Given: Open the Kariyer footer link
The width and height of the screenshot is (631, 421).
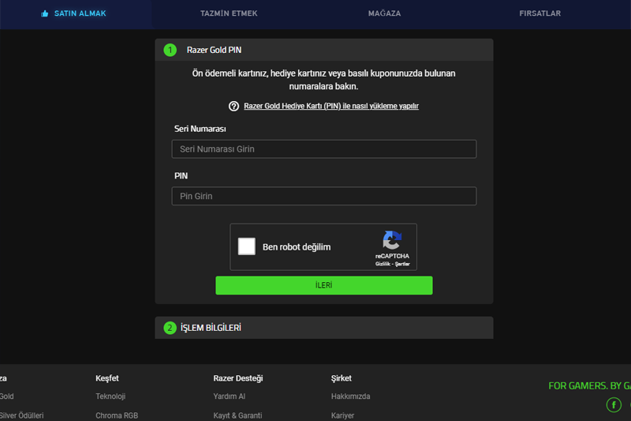Looking at the screenshot, I should pos(343,415).
